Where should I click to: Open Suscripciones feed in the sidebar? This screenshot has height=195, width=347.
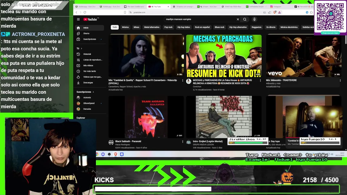pos(89,39)
